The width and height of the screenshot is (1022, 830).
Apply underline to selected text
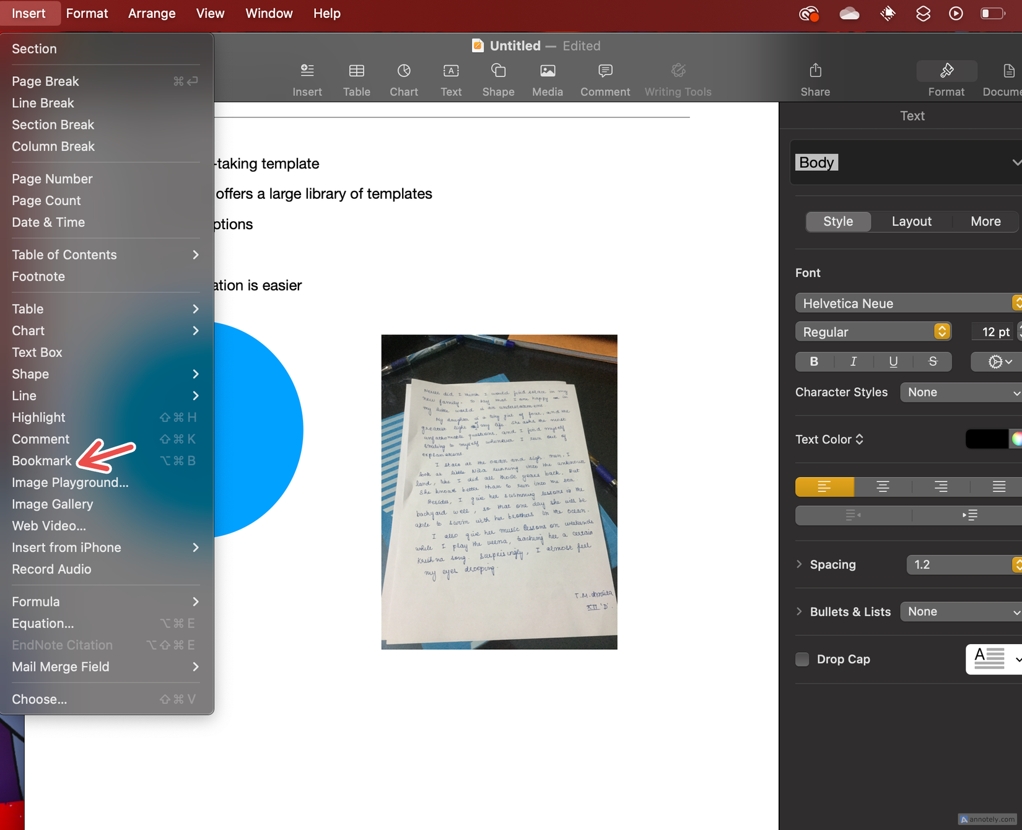pyautogui.click(x=893, y=362)
